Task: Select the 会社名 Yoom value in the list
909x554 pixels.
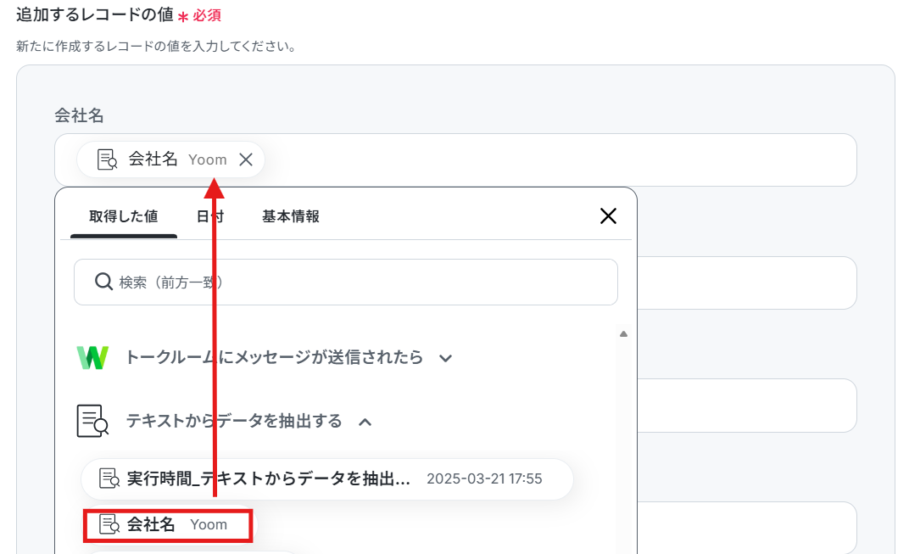Action: click(x=168, y=525)
